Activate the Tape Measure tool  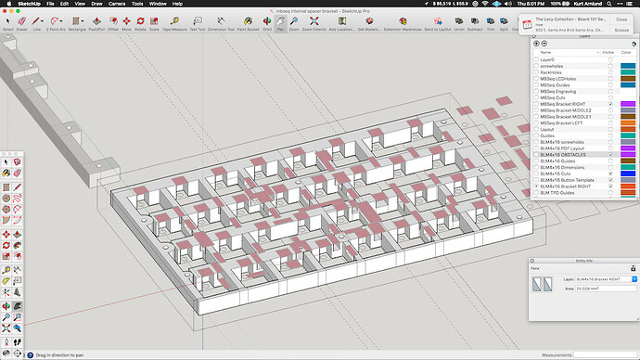pos(174,24)
